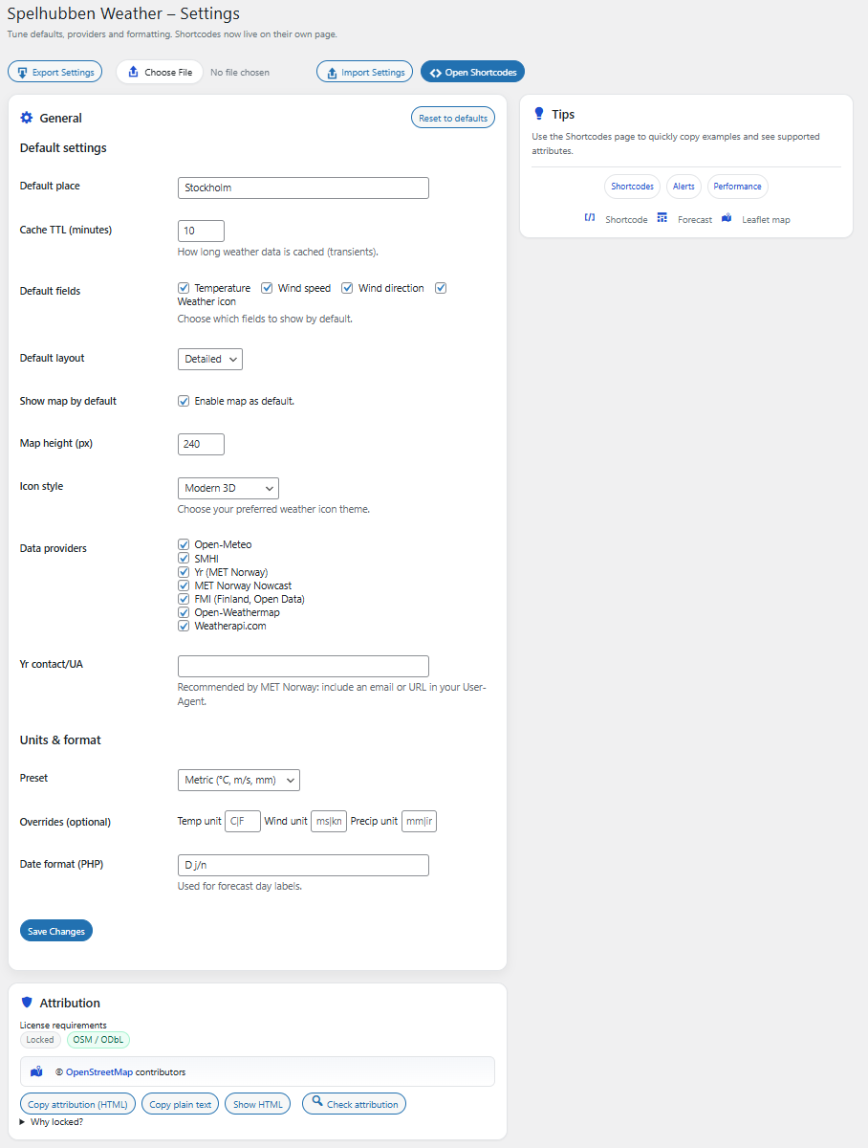
Task: Disable the SMHI data provider
Action: coord(184,559)
